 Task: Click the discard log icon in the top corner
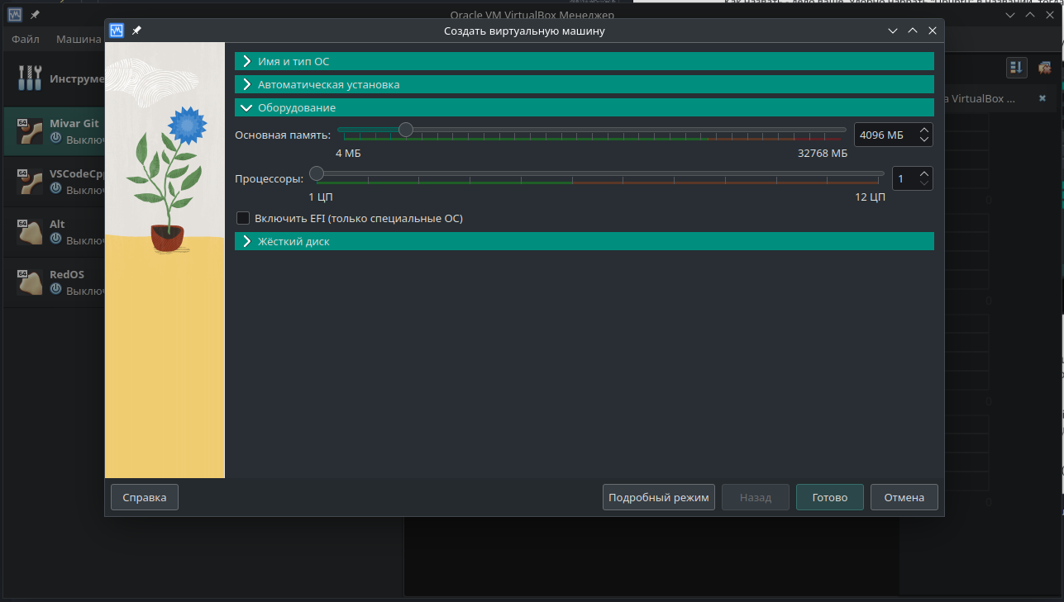tap(1044, 67)
